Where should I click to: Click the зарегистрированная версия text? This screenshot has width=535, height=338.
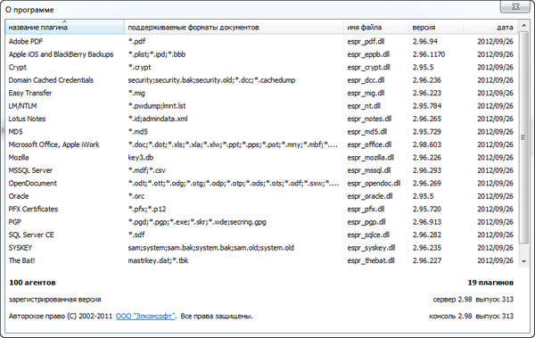(x=55, y=300)
